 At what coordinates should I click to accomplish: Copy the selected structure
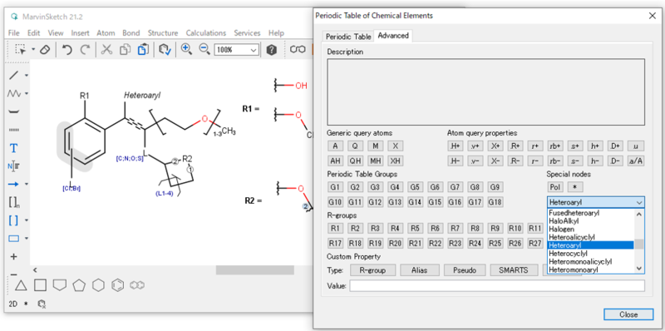tap(125, 50)
